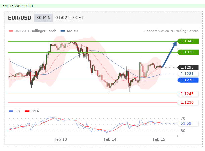205x151 pixels.
Task: Click the EUR/USD pair title
Action: click(20, 18)
